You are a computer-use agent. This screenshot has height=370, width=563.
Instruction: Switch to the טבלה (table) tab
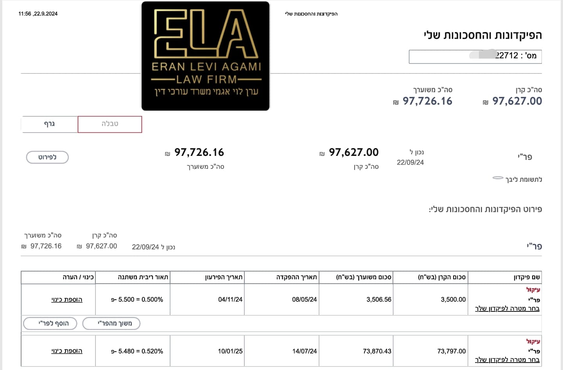click(x=110, y=124)
